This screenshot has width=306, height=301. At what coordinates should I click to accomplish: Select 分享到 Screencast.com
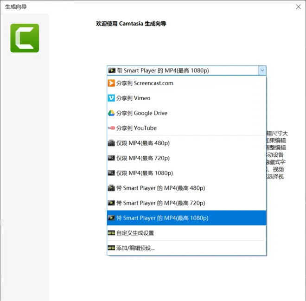click(x=186, y=83)
